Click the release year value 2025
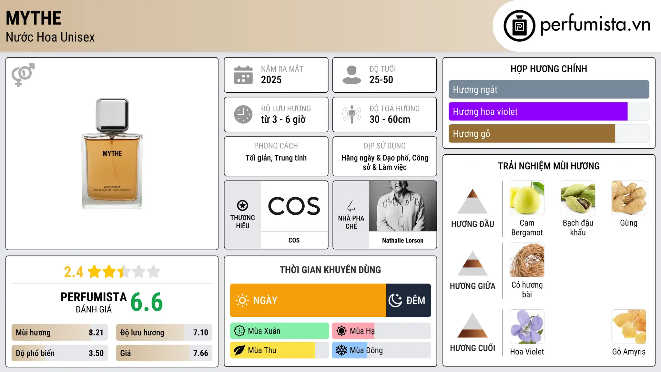Viewport: 661px width, 372px height. 271,80
